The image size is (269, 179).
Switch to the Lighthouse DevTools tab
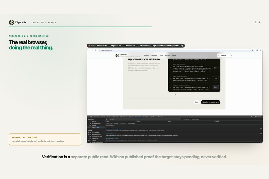click(x=153, y=117)
